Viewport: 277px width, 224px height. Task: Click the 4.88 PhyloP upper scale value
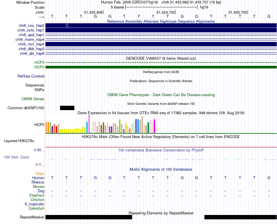click(x=37, y=150)
